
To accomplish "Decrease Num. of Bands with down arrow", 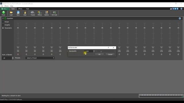I will coord(13,59).
